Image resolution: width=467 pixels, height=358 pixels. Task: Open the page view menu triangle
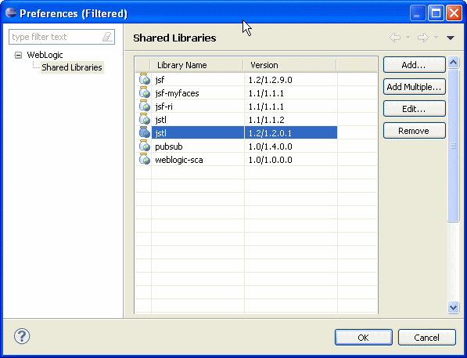[451, 38]
